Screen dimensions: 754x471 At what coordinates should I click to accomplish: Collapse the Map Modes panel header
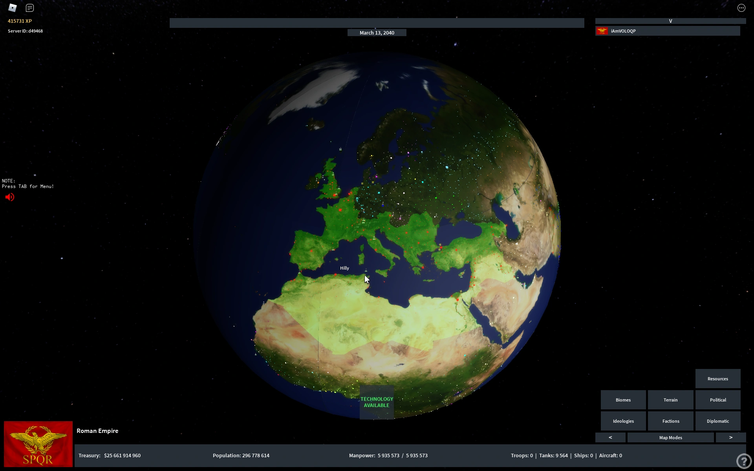coord(670,437)
